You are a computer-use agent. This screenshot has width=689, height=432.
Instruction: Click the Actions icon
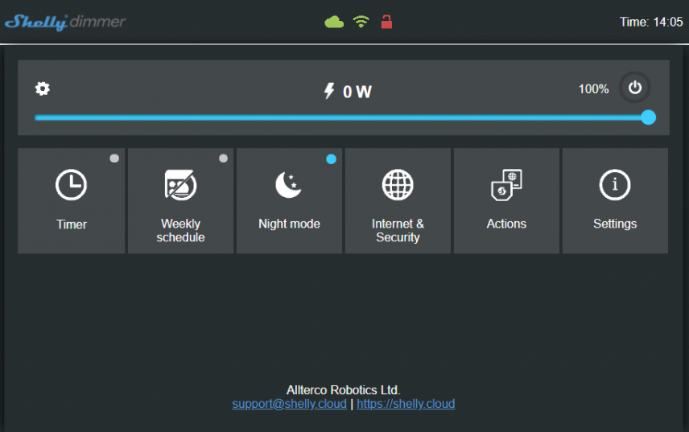[x=506, y=185]
